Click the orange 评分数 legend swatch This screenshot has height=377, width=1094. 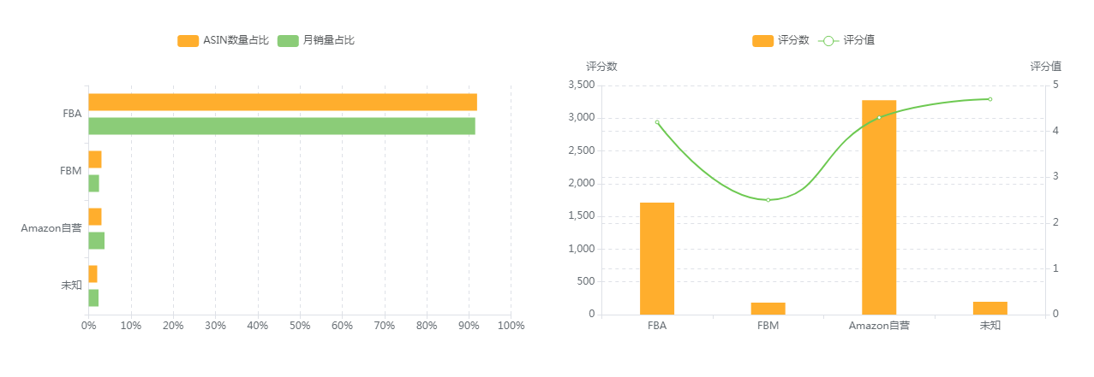click(x=762, y=41)
